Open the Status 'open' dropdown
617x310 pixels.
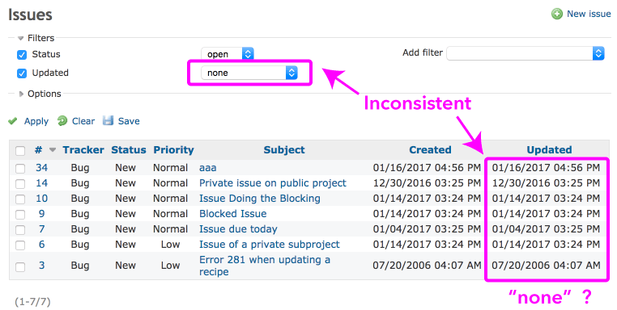pos(228,54)
